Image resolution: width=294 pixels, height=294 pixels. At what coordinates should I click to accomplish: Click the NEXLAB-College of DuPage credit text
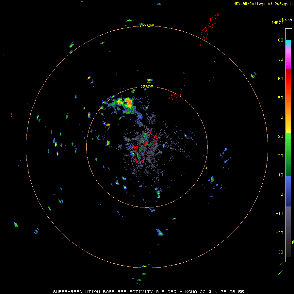tap(261, 4)
